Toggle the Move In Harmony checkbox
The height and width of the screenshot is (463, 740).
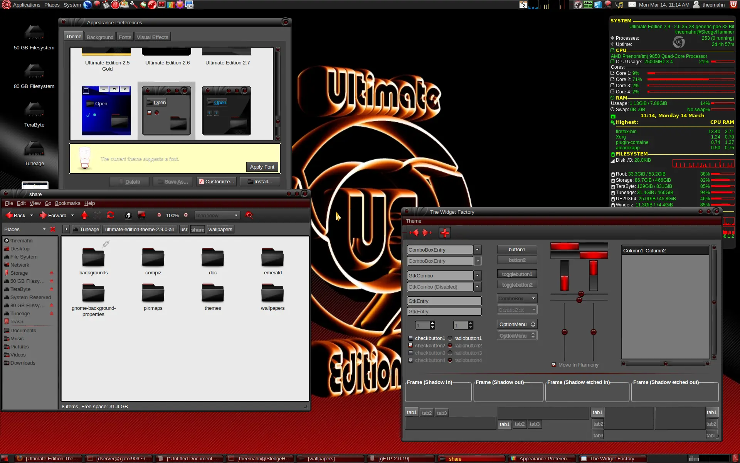click(x=554, y=365)
